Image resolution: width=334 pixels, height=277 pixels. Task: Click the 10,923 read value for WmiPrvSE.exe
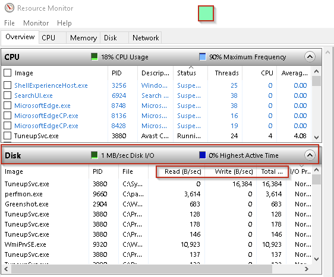pos(190,244)
